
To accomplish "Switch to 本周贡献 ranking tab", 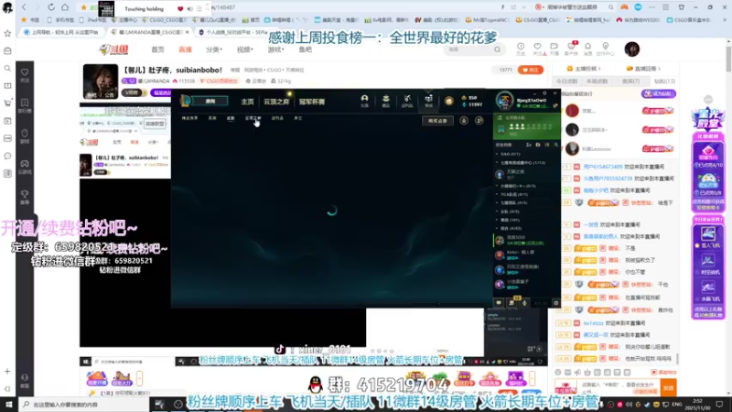I will [597, 81].
